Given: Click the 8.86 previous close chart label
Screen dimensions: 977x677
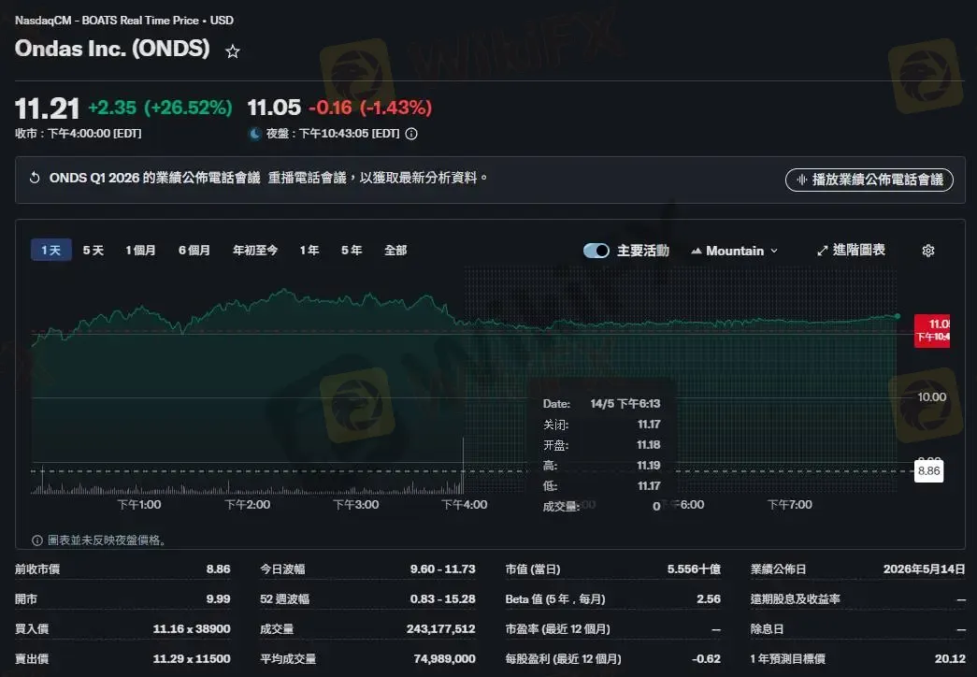Looking at the screenshot, I should click(928, 470).
